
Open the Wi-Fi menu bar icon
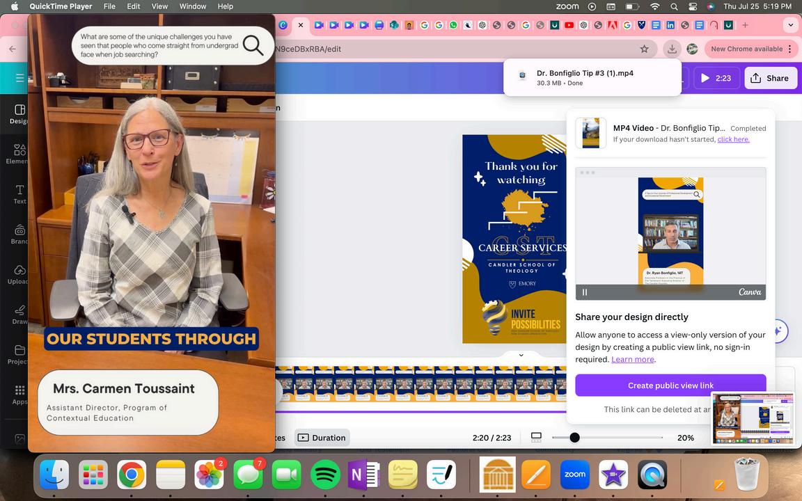click(654, 6)
